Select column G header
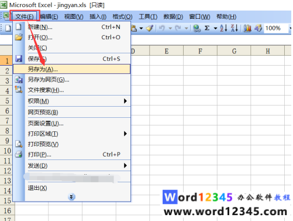Viewport: 293px width, 221px height. click(234, 51)
